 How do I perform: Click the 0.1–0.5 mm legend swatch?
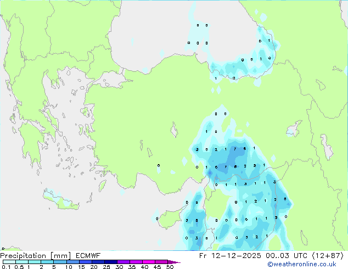[x=9, y=262]
